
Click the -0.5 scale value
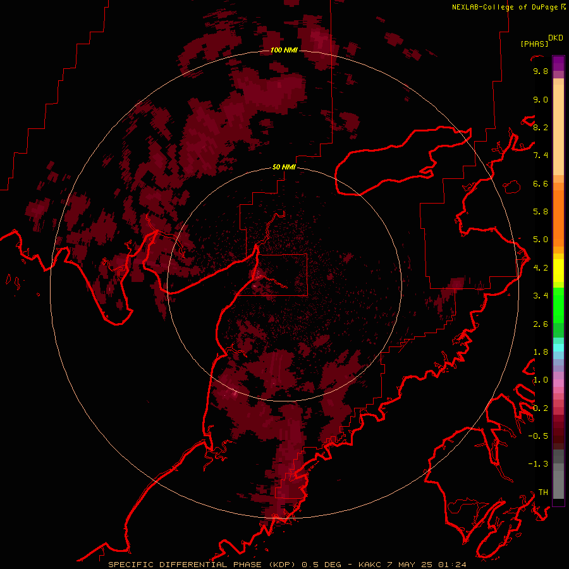[x=538, y=436]
